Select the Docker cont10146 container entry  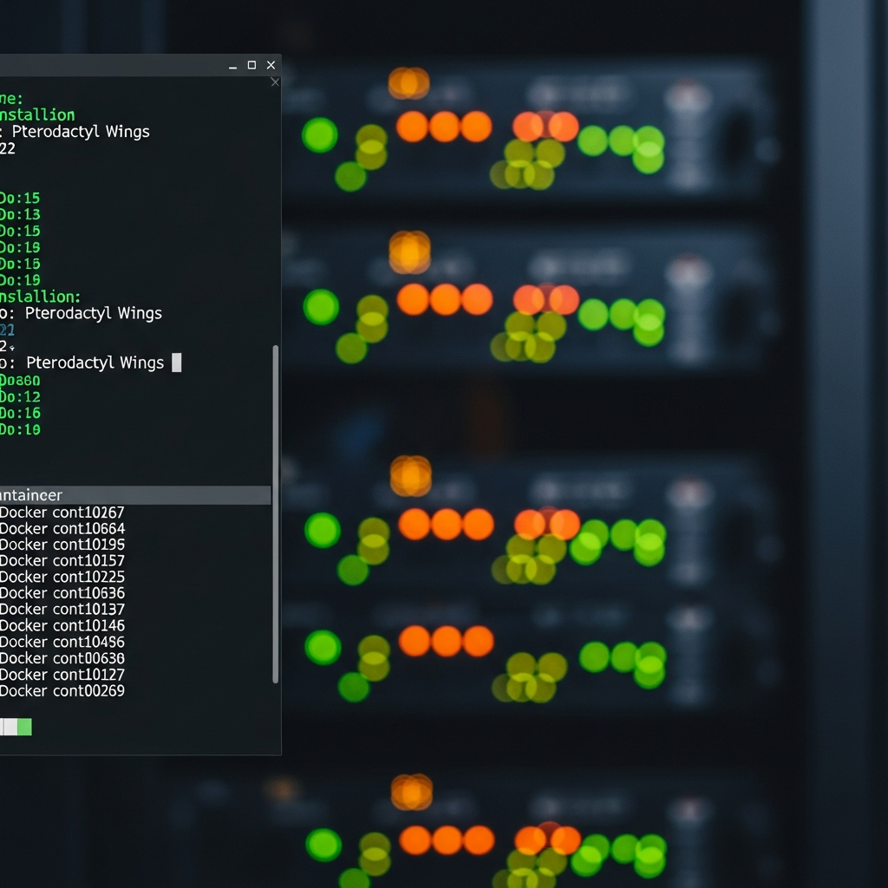pos(61,625)
